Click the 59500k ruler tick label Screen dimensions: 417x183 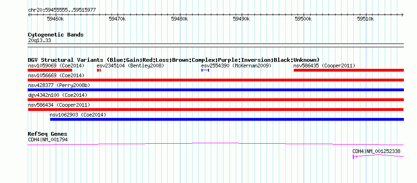click(x=304, y=19)
